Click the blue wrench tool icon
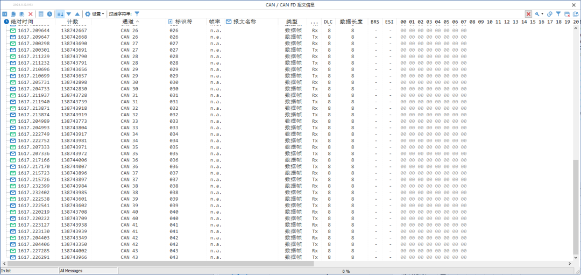This screenshot has width=581, height=275. tap(537, 13)
